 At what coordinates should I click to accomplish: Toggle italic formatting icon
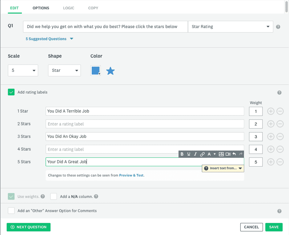195,154
